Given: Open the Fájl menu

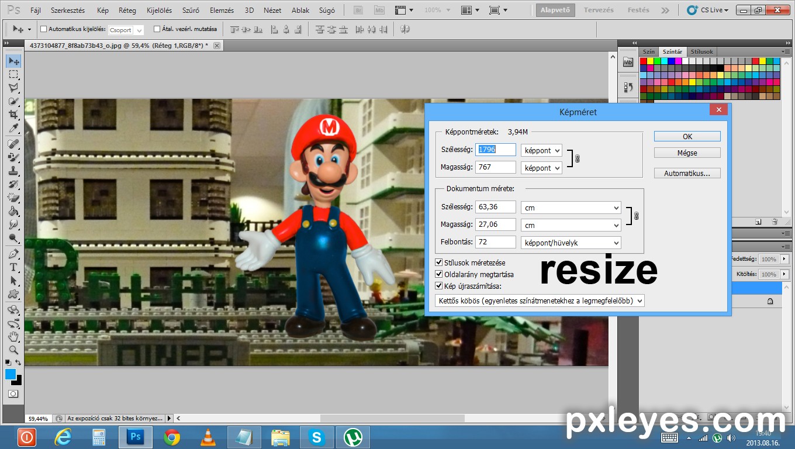Looking at the screenshot, I should (x=35, y=11).
